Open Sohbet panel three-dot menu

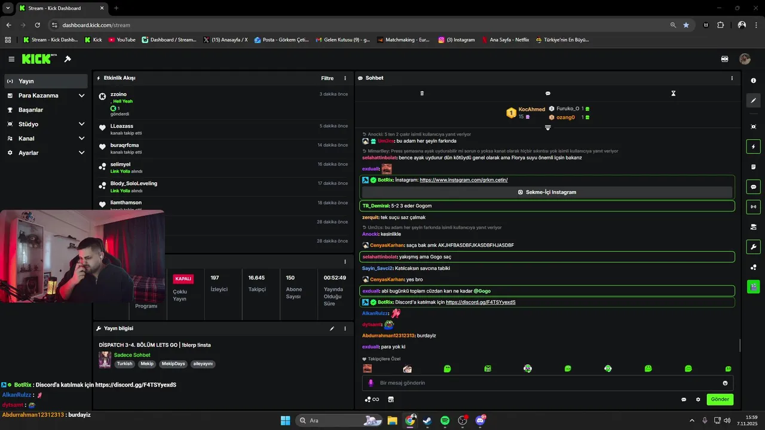tap(732, 78)
